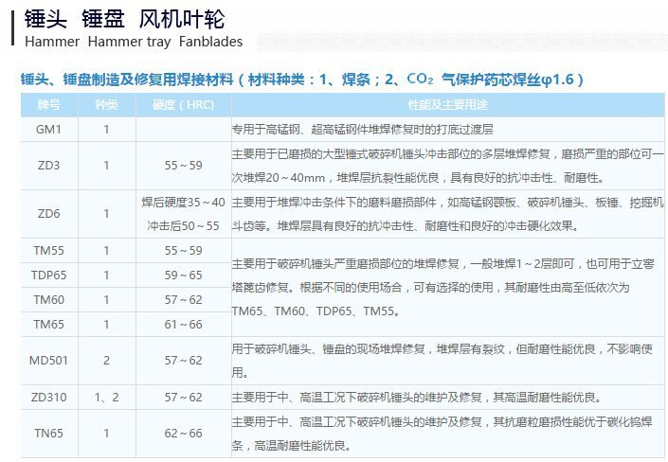Click the 牌号 column header
Screen dimensions: 668x462
[x=48, y=104]
